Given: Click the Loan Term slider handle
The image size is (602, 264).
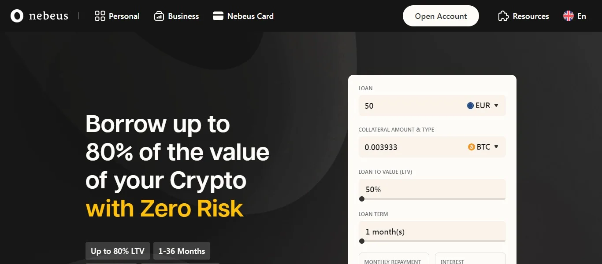Looking at the screenshot, I should [362, 241].
